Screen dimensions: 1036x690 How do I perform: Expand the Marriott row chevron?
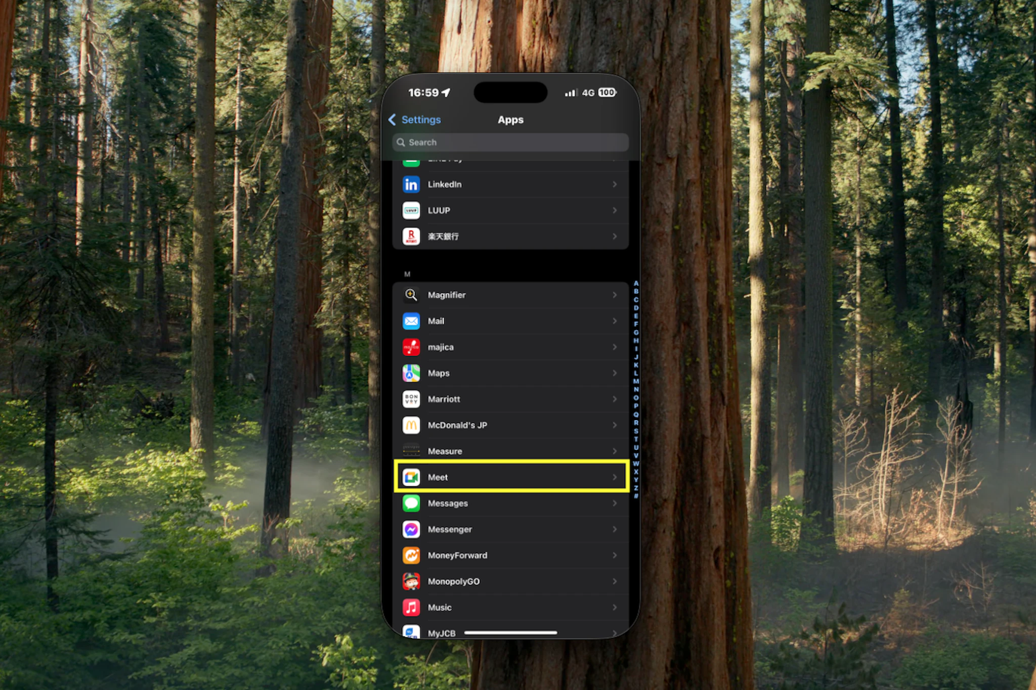click(615, 399)
